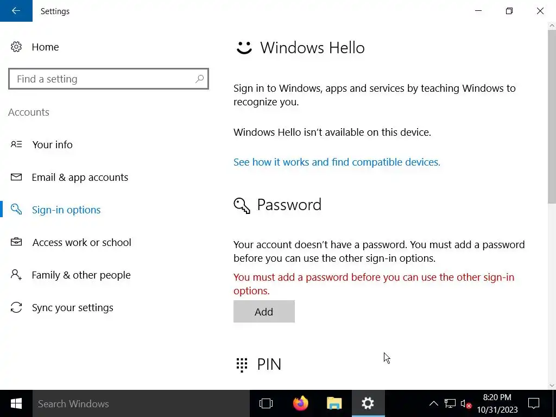
Task: Click the scrollbar thumb in Settings
Action: point(552,117)
